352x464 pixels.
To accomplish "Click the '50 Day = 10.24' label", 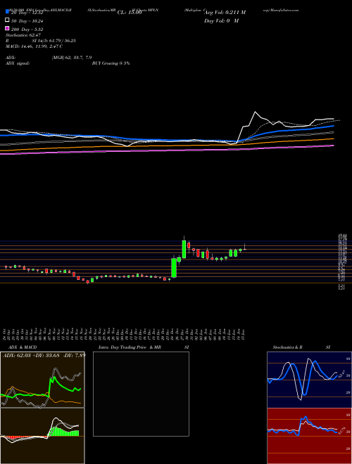I will (27, 21).
